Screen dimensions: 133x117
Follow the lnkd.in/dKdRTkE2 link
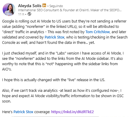pyautogui.click(x=72, y=112)
